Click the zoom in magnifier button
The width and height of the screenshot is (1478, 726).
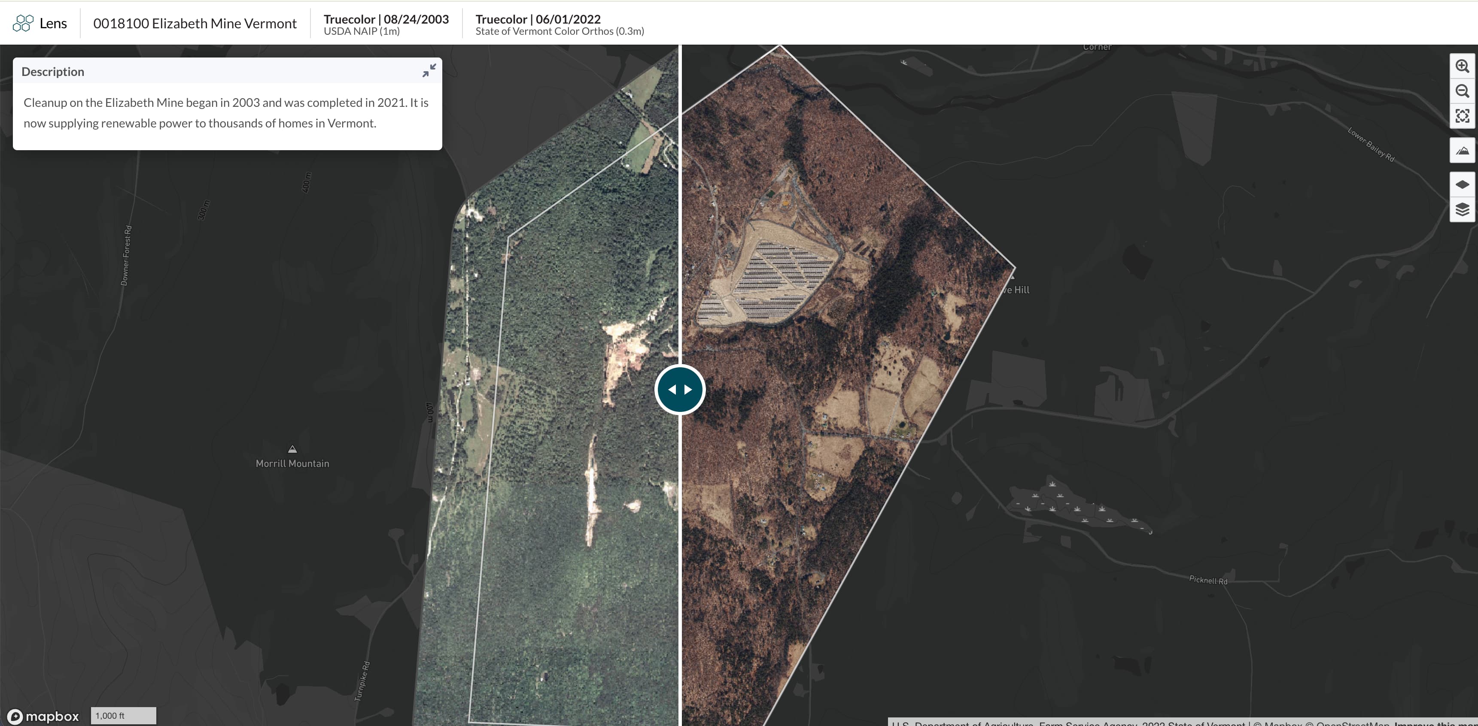1462,66
